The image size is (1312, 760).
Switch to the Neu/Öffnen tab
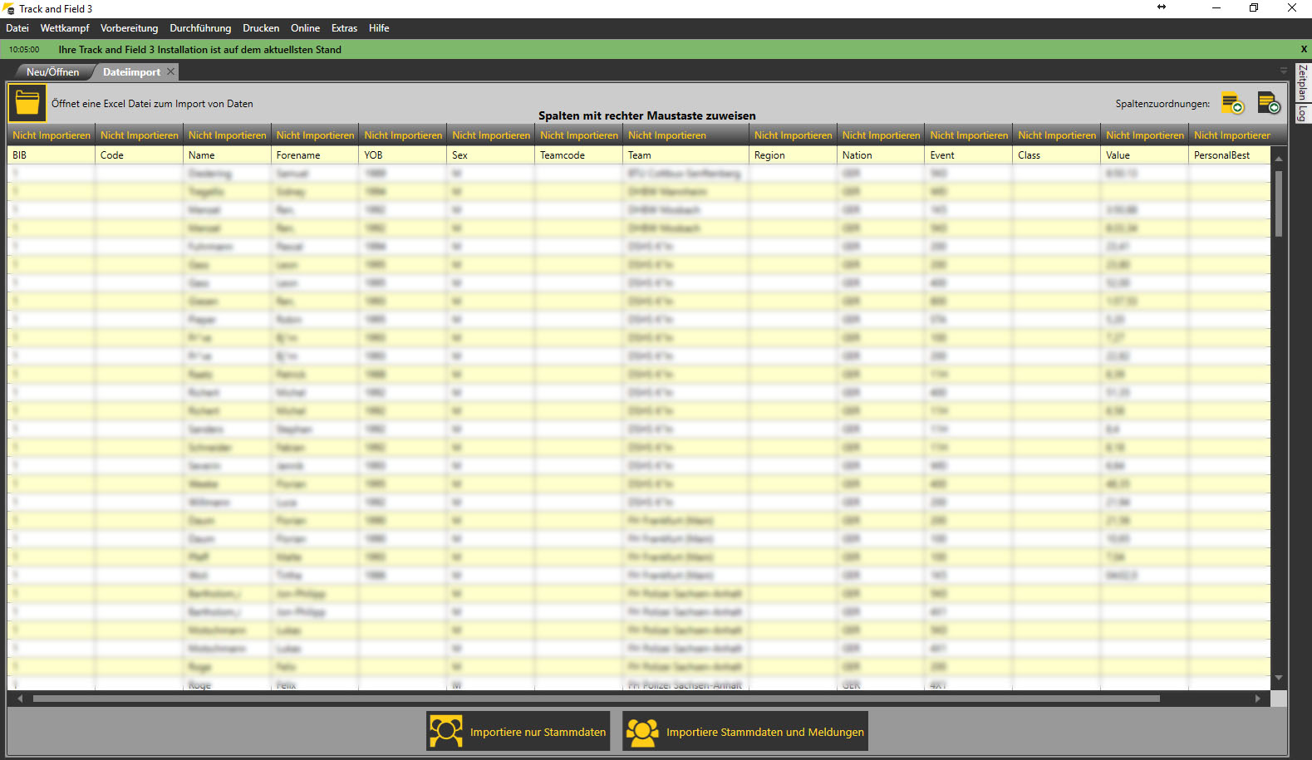[52, 71]
